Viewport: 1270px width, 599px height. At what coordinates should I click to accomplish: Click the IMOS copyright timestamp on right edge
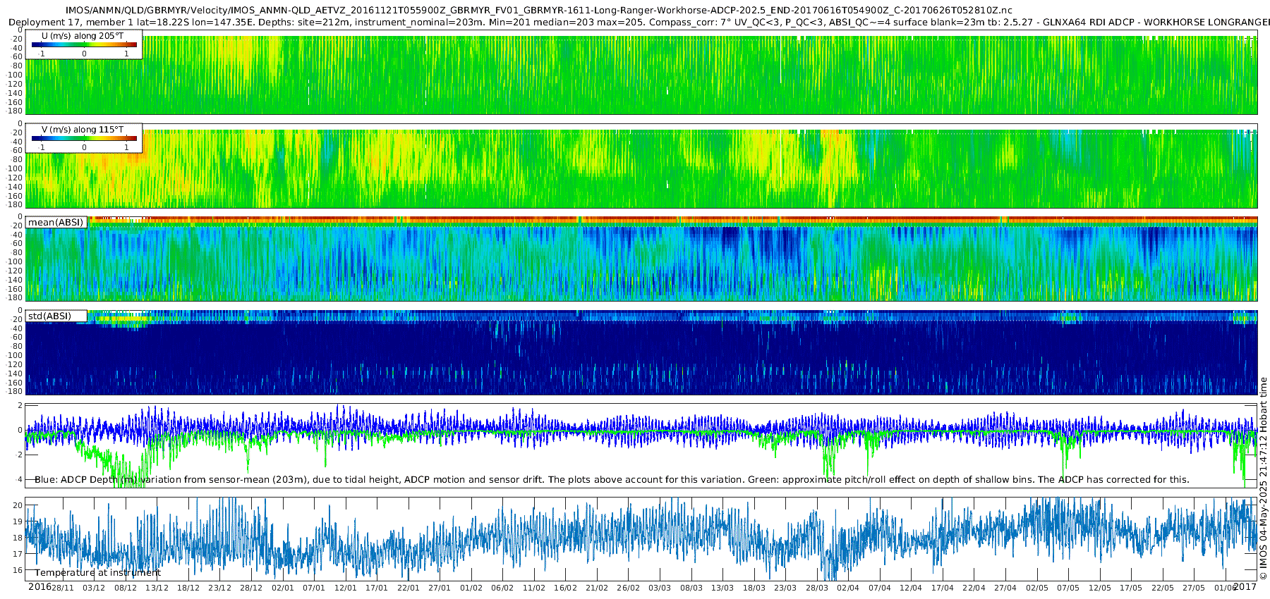1263,479
